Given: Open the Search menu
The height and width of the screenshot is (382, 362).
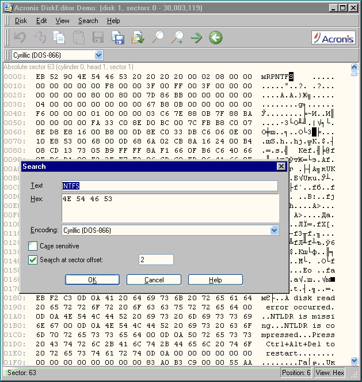Looking at the screenshot, I should [x=88, y=21].
